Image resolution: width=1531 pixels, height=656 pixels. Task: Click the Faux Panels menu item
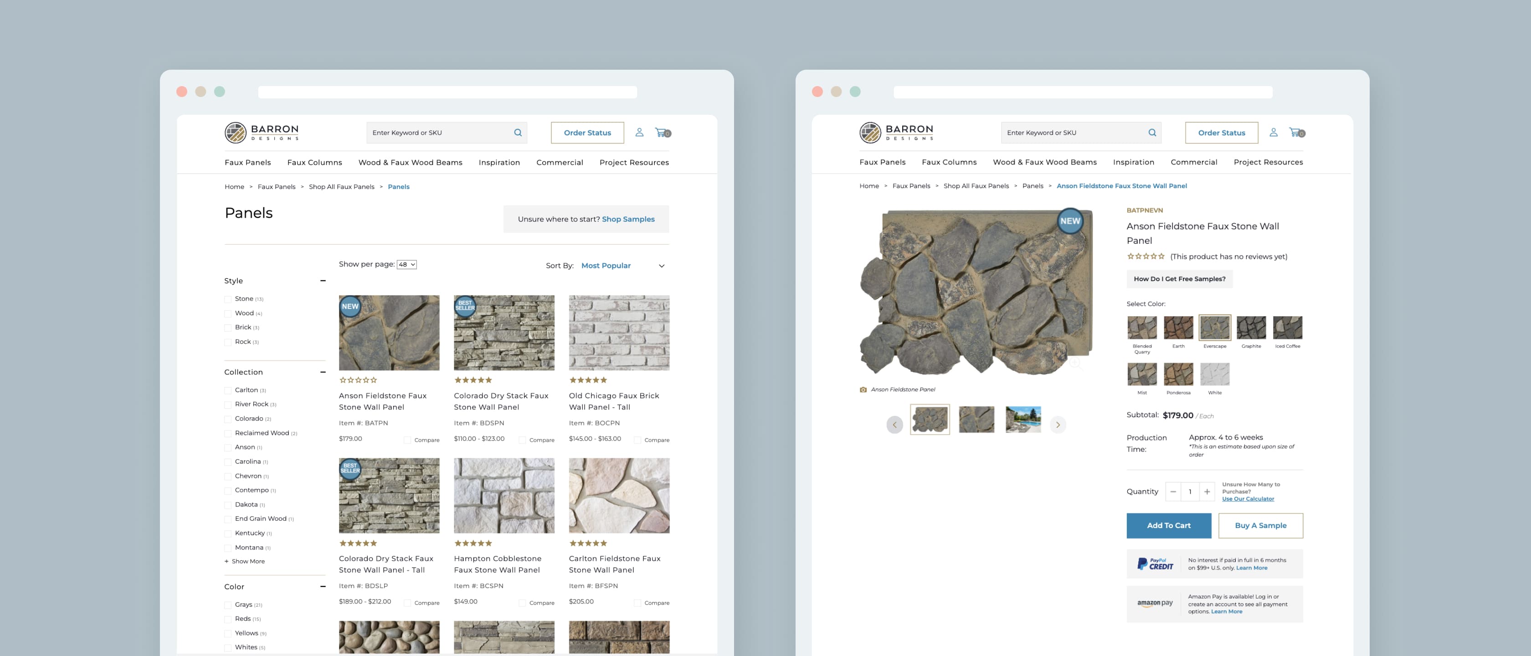pos(247,161)
